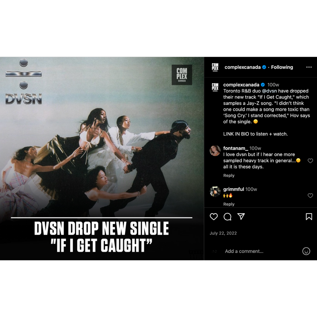This screenshot has height=317, width=317.
Task: Reply to grimmful's comment
Action: 229,204
